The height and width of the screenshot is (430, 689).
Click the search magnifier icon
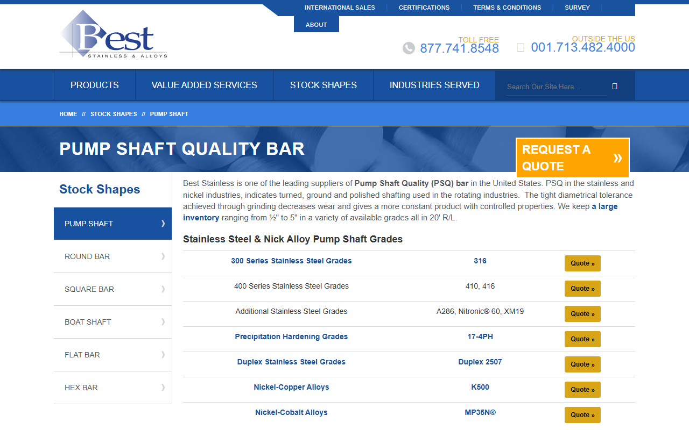(x=615, y=87)
